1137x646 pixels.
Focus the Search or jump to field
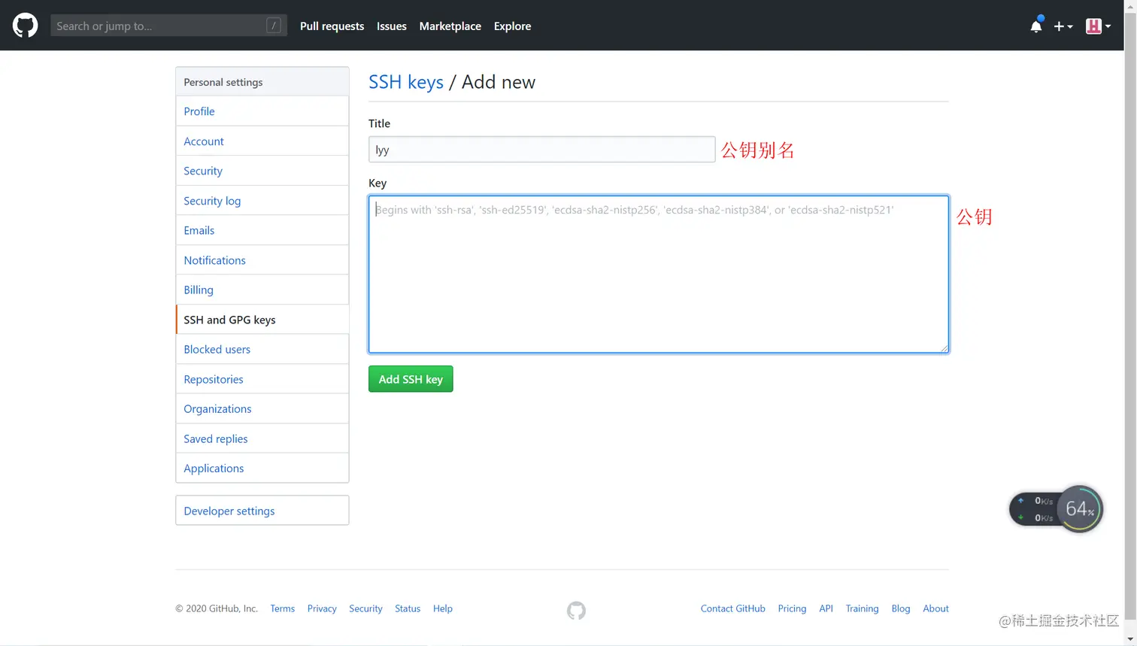point(168,26)
